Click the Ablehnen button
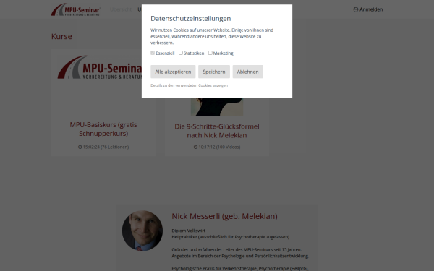This screenshot has width=434, height=271. (247, 72)
